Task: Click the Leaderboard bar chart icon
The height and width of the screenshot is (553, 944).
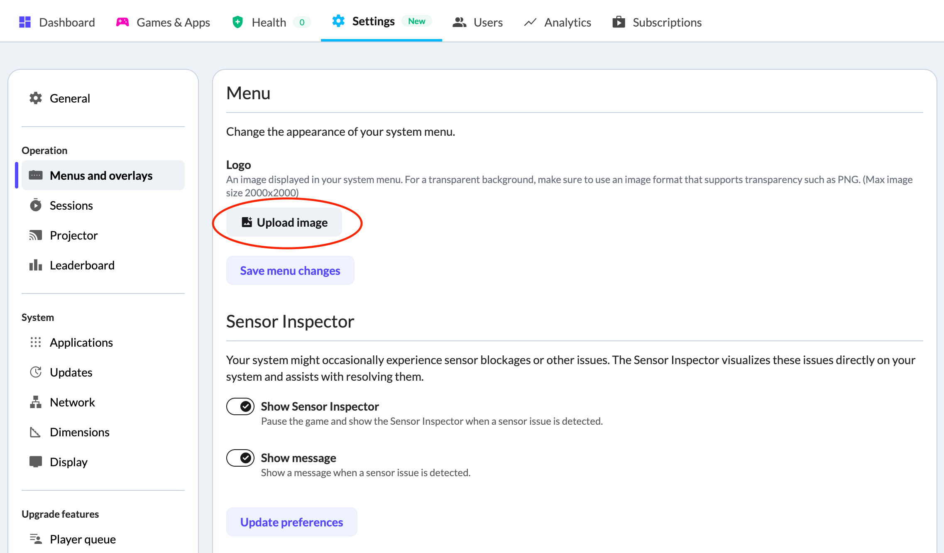Action: click(36, 265)
